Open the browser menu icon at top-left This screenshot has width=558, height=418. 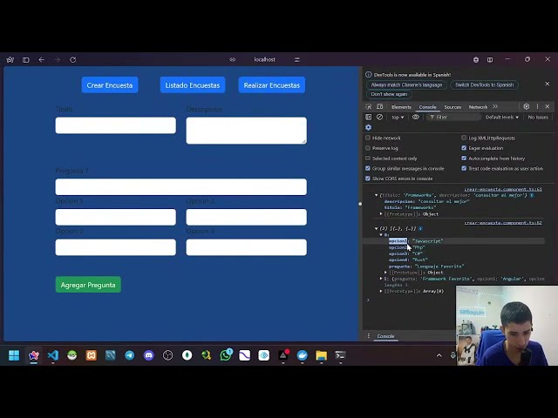point(10,60)
